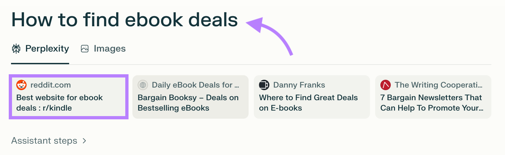
Task: Open the Bargain Booksy bestselling eBooks source
Action: pos(188,103)
